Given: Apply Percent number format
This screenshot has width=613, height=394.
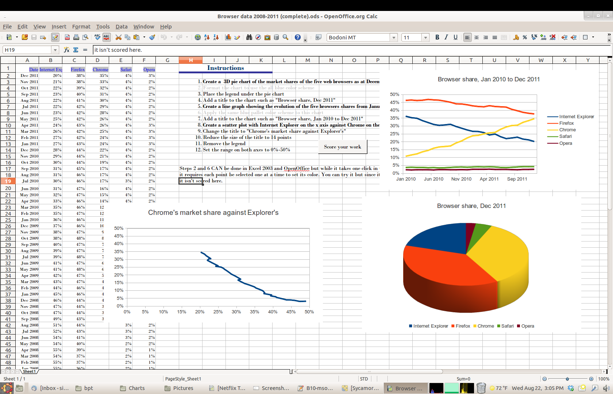Looking at the screenshot, I should click(x=525, y=37).
